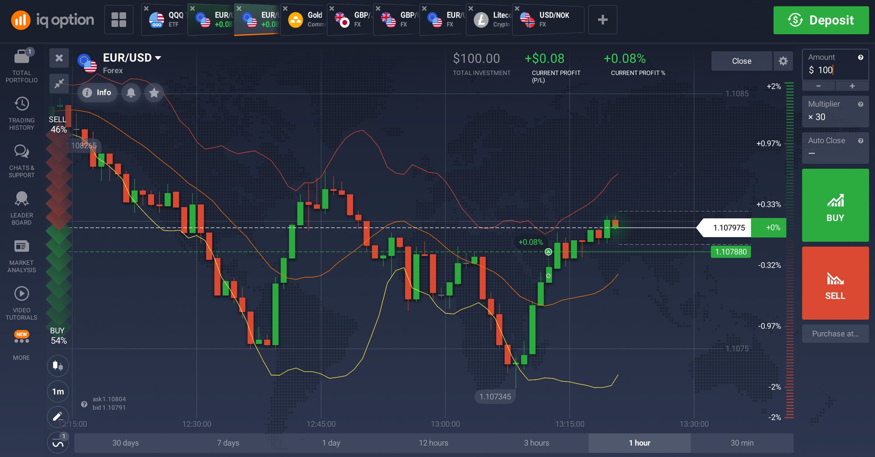Click the Amount $100 input field
The width and height of the screenshot is (875, 457).
[x=835, y=65]
